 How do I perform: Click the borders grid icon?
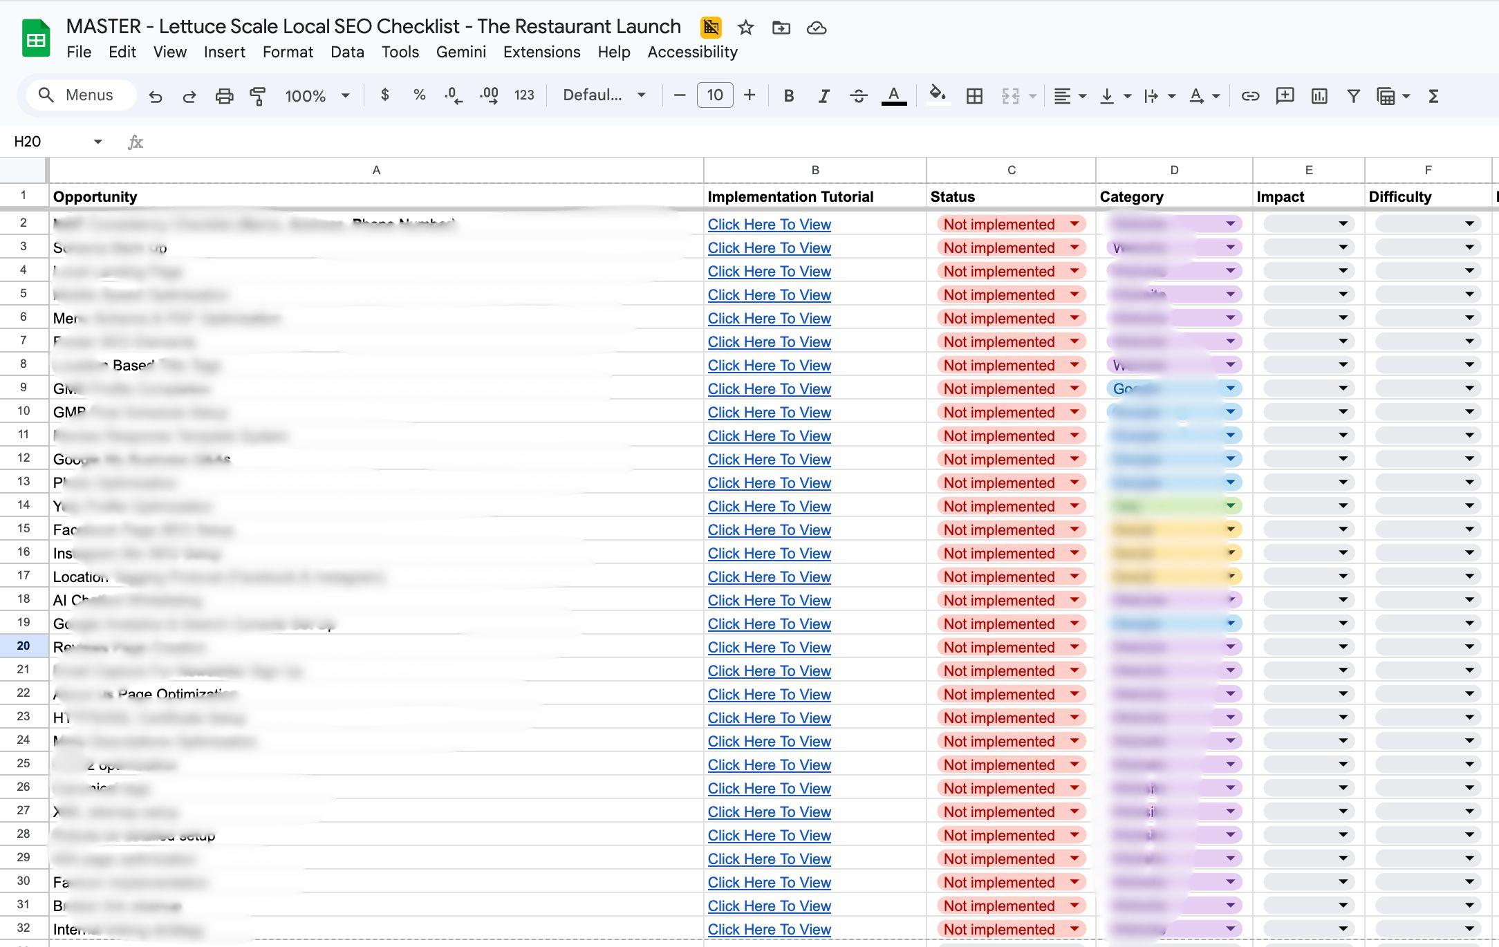point(974,96)
